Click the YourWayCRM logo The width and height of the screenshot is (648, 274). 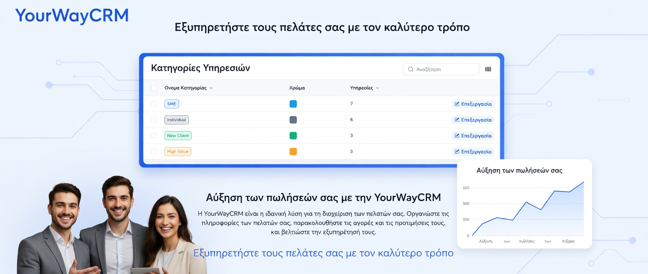pyautogui.click(x=72, y=15)
